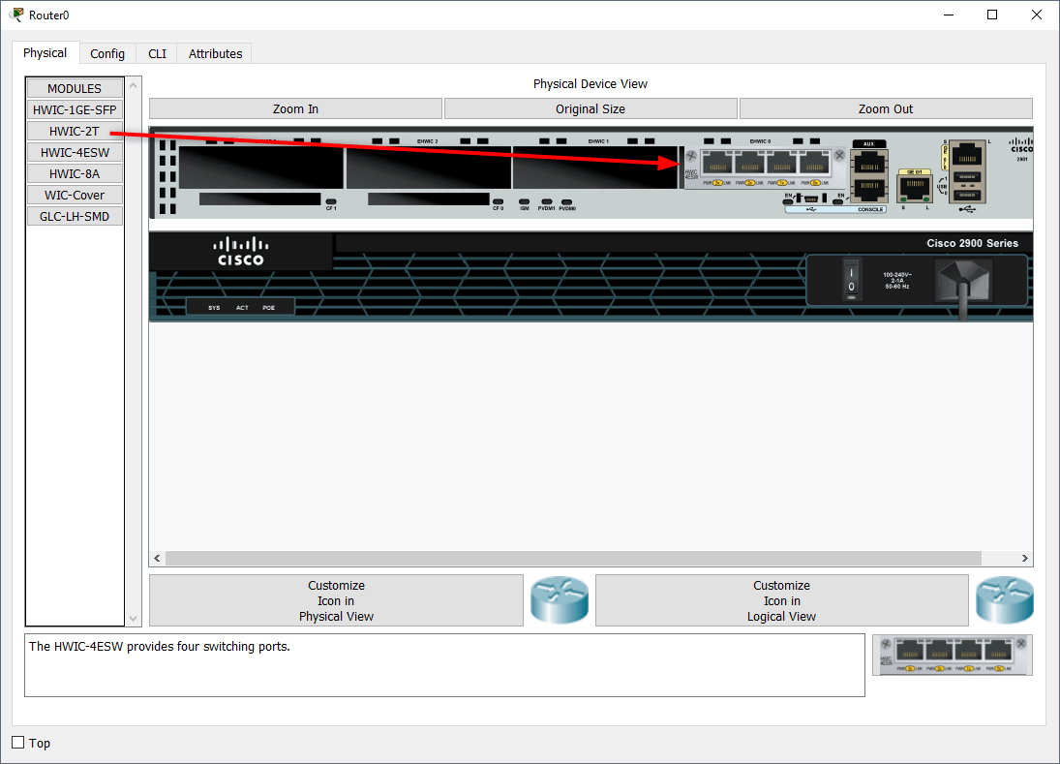Screen dimensions: 1060x764
Task: Toggle the router power switch
Action: [x=851, y=279]
